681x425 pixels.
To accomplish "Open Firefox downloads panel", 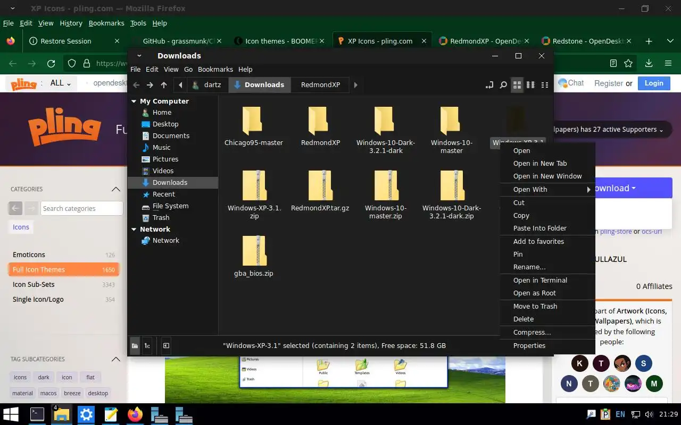I will tap(649, 63).
